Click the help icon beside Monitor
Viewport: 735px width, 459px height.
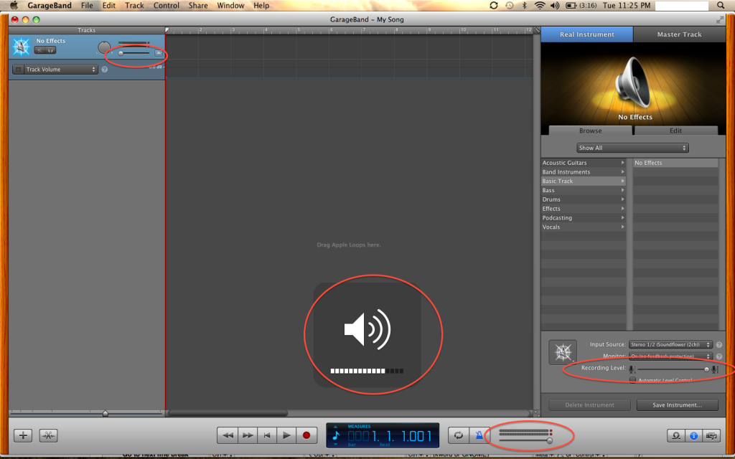[x=719, y=356]
